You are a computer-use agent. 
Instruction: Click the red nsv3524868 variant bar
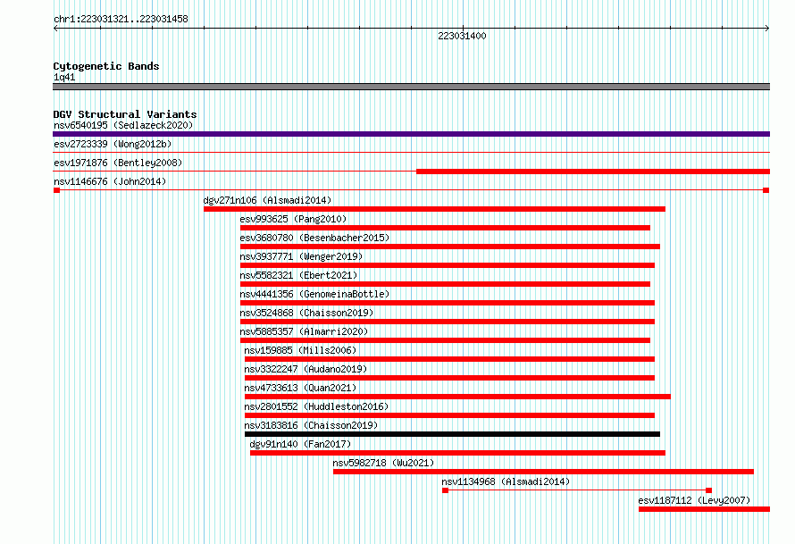[x=448, y=322]
